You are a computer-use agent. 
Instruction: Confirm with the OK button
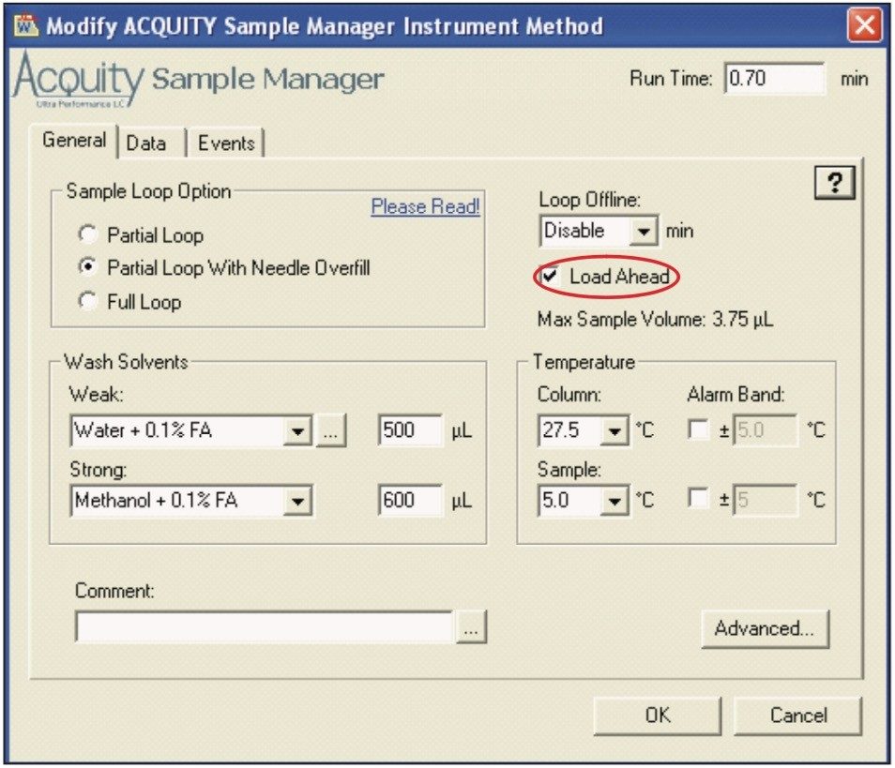click(x=657, y=715)
